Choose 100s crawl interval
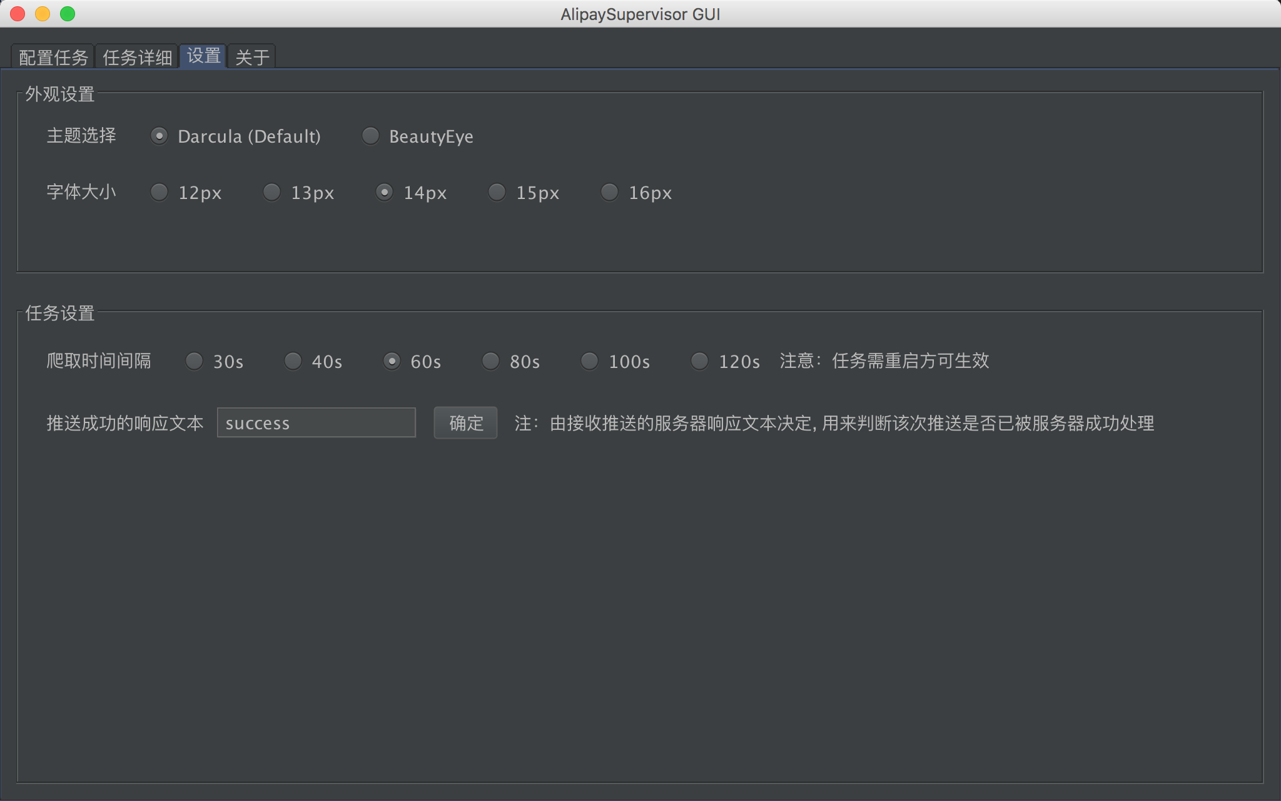This screenshot has height=801, width=1281. point(589,361)
